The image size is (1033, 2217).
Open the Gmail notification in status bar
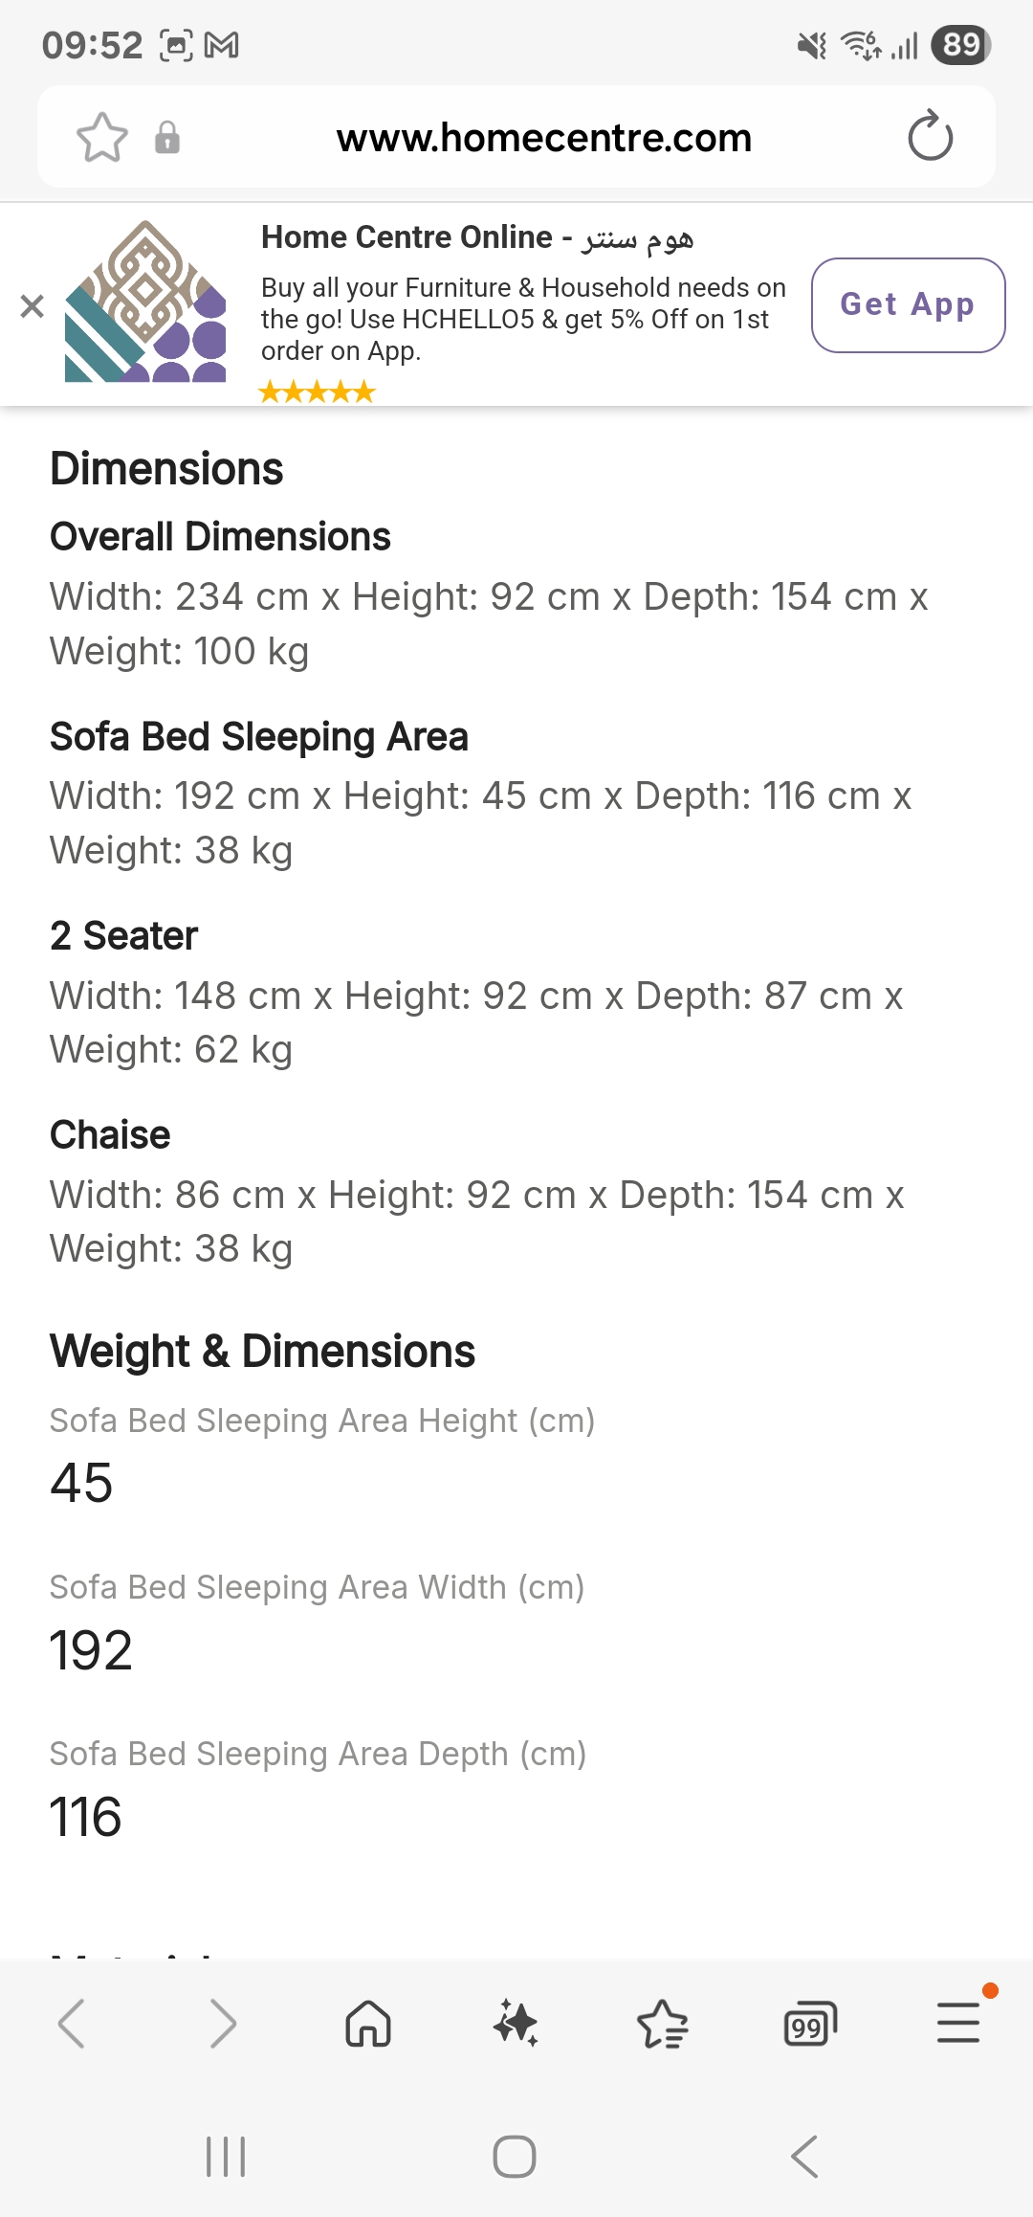(222, 42)
